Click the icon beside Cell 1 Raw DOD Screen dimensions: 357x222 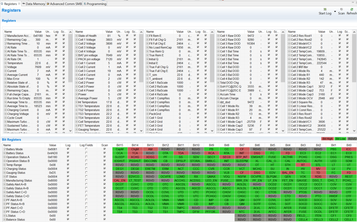[218, 36]
